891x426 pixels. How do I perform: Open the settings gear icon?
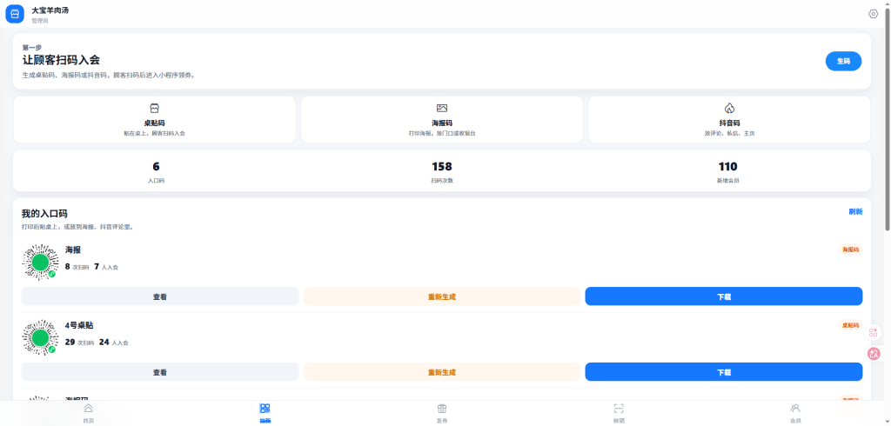[x=873, y=14]
